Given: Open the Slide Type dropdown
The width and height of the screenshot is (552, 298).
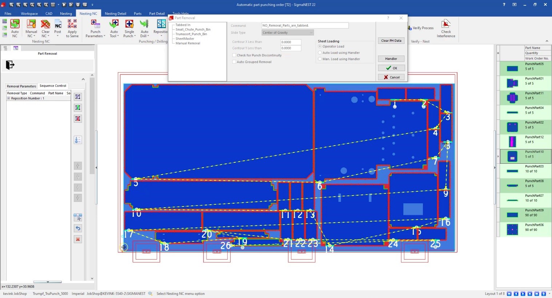Looking at the screenshot, I should (311, 32).
